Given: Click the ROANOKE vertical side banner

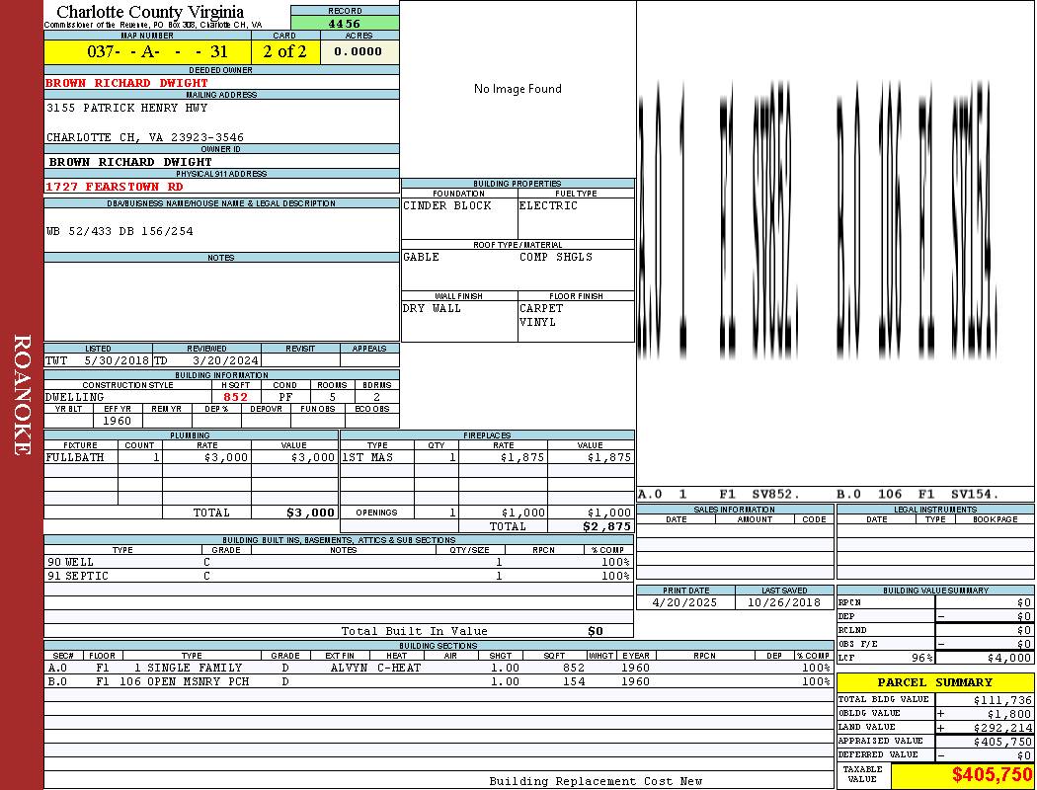Looking at the screenshot, I should (x=22, y=395).
